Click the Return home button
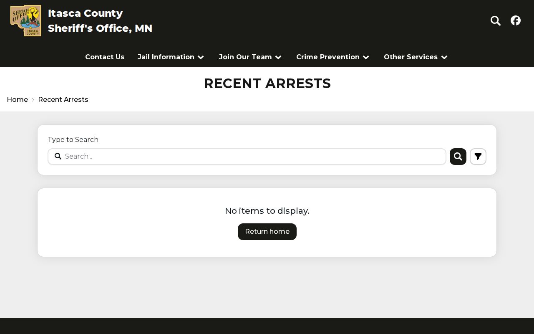The height and width of the screenshot is (334, 534). coord(267,232)
